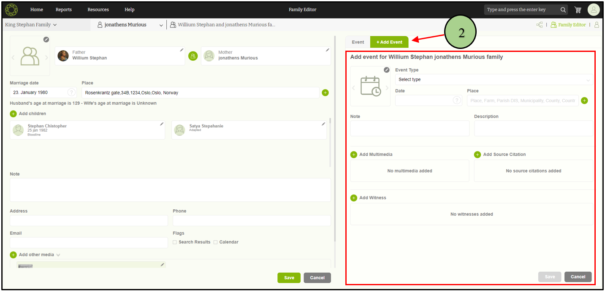This screenshot has width=605, height=292.
Task: Edit Father Willium Stephan pencil icon
Action: tap(182, 50)
